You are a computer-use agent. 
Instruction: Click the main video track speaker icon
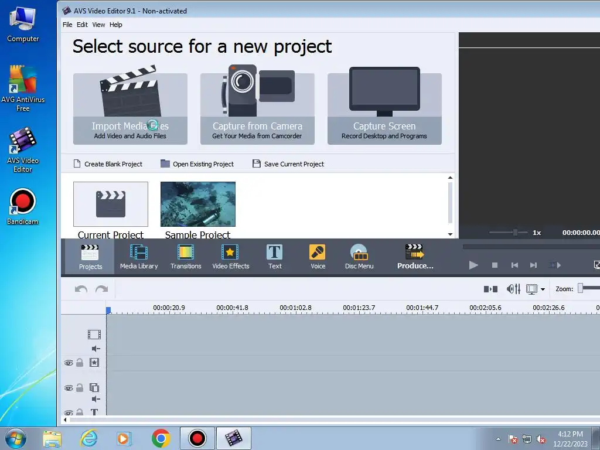click(96, 349)
